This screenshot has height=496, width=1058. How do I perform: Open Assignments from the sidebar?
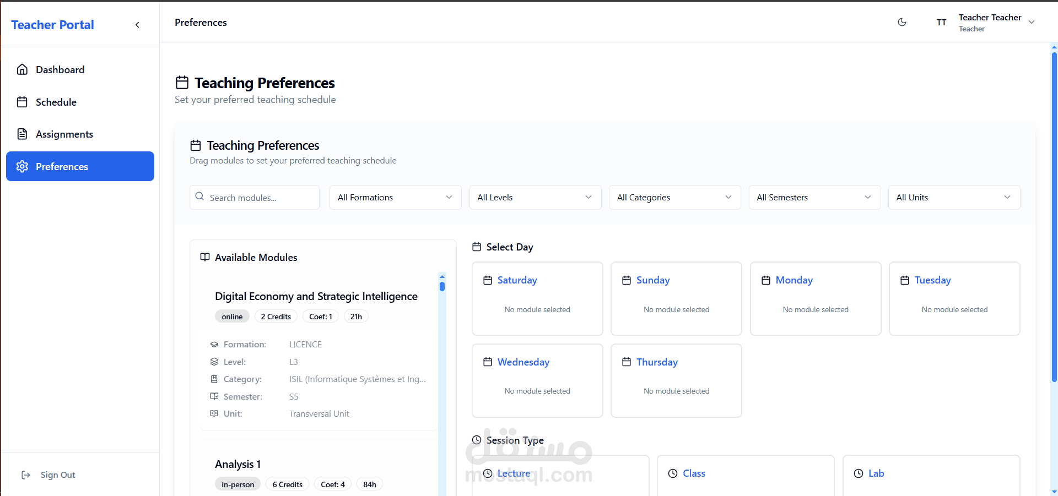pyautogui.click(x=64, y=134)
